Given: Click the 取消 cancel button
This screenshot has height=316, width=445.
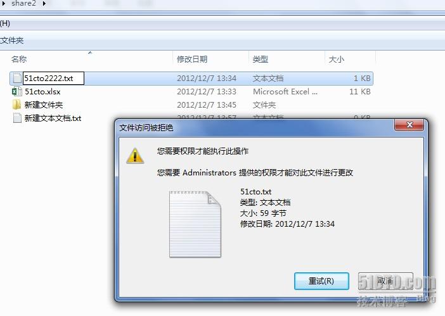Looking at the screenshot, I should click(x=385, y=281).
